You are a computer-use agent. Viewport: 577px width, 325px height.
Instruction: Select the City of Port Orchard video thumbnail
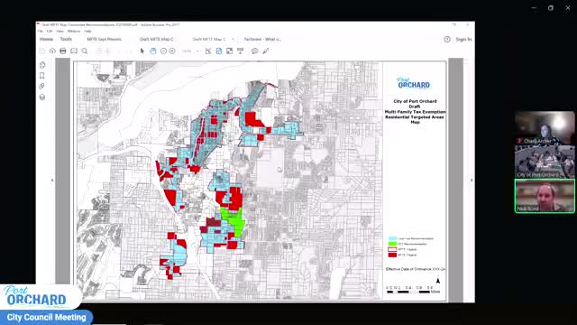coord(545,162)
